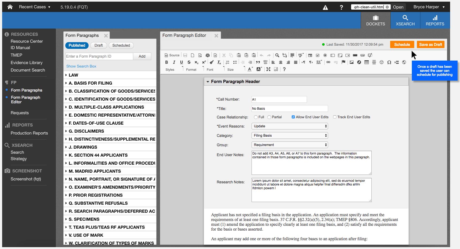Open the Event Reasons dropdown
Image resolution: width=460 pixels, height=249 pixels.
point(290,126)
